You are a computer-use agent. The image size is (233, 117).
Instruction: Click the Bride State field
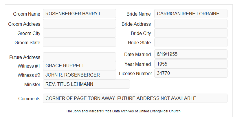191,42
